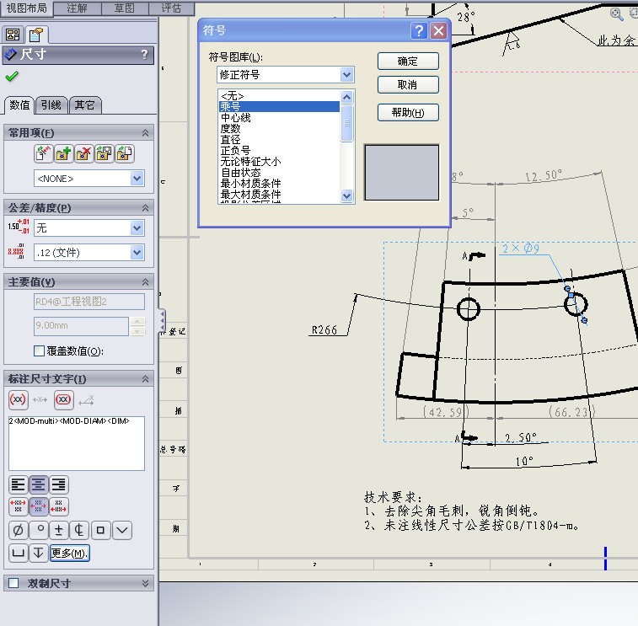Left justify dimension text

point(19,484)
